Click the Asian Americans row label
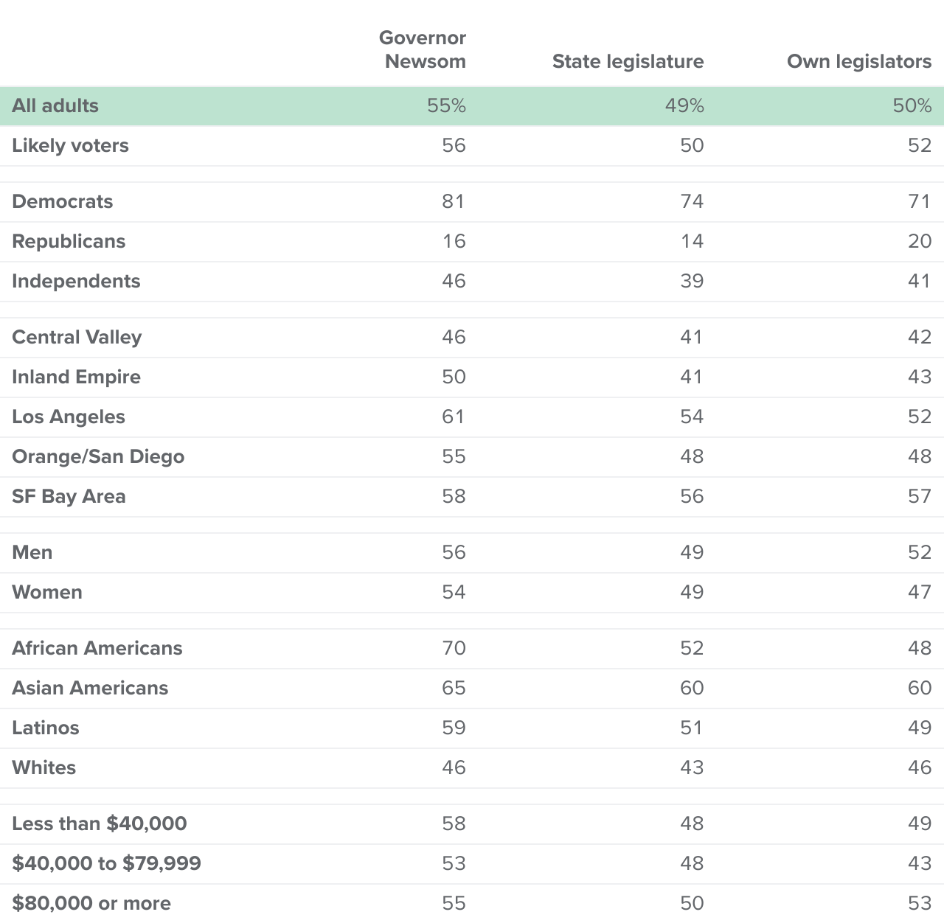944x923 pixels. point(90,688)
